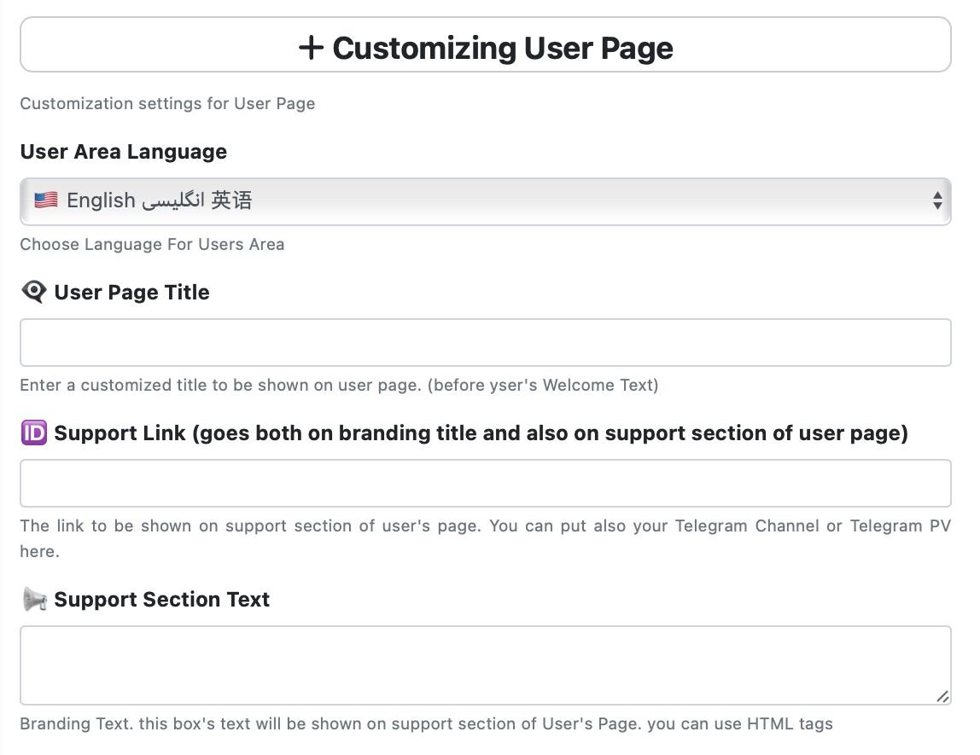Click 'Customization settings for User Page' description
The width and height of the screenshot is (980, 755).
[x=167, y=104]
